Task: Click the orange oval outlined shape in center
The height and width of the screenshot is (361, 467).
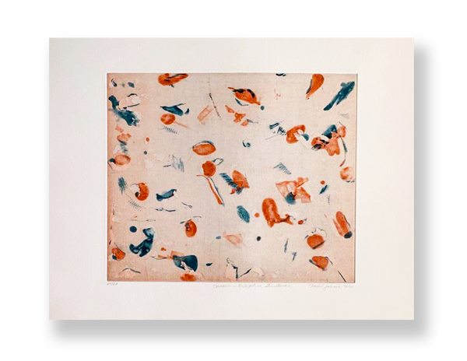Action: (204, 148)
